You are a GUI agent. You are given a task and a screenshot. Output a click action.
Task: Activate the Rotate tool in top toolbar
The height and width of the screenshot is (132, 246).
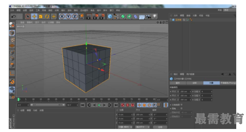click(x=47, y=16)
